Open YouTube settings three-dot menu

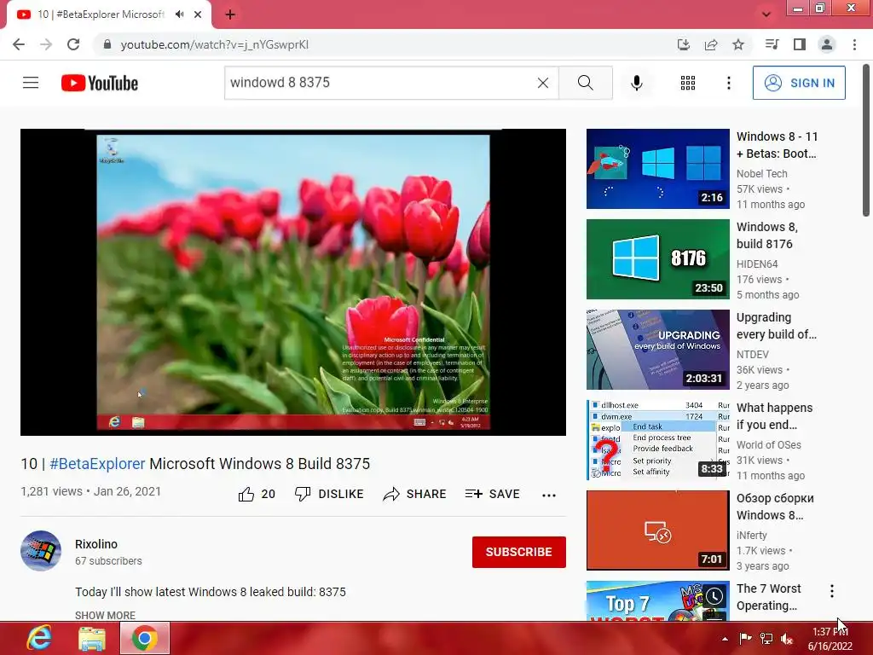click(729, 83)
